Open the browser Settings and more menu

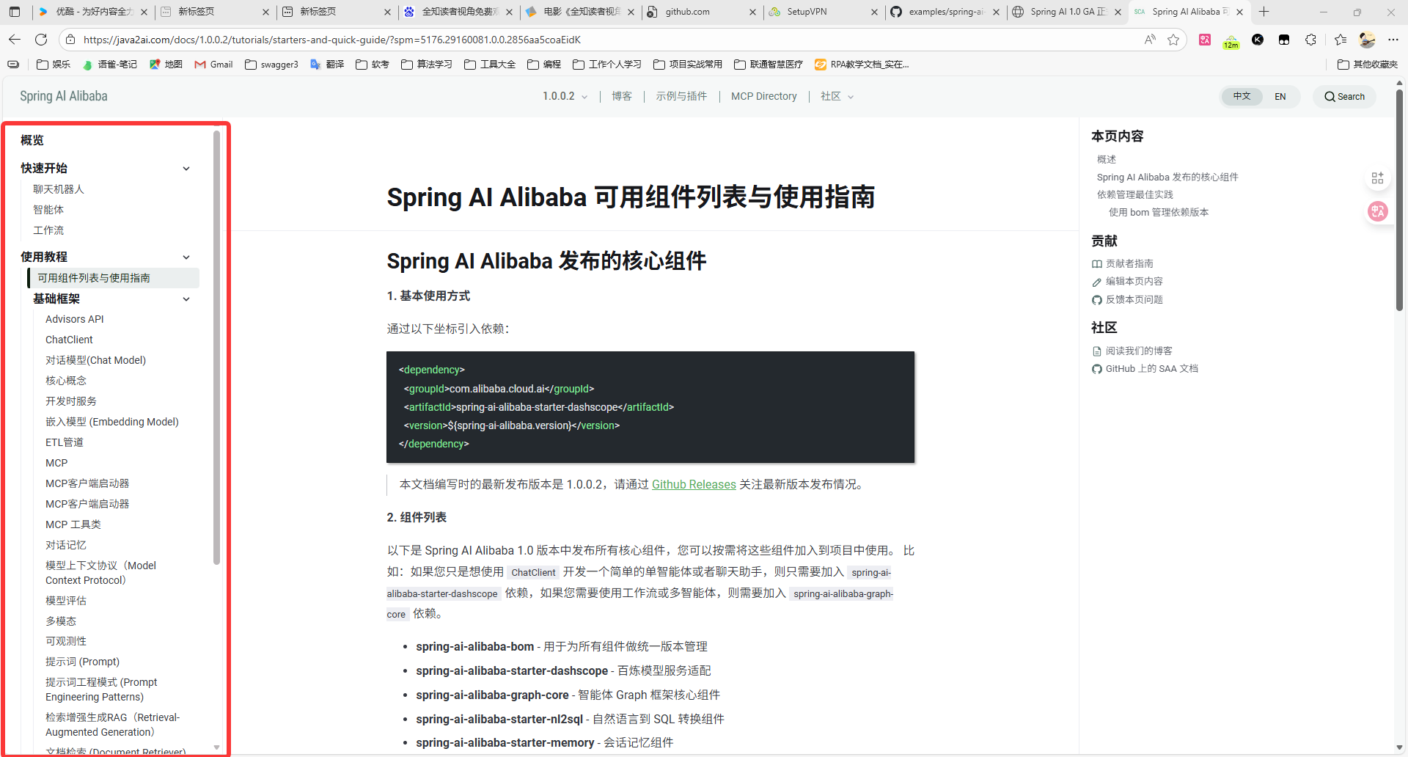coord(1393,40)
